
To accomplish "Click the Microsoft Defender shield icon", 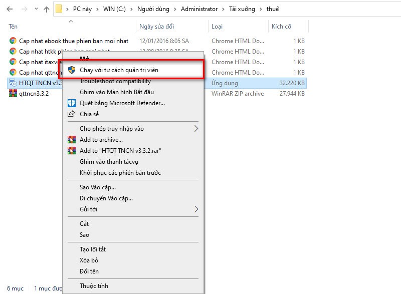I will (72, 103).
